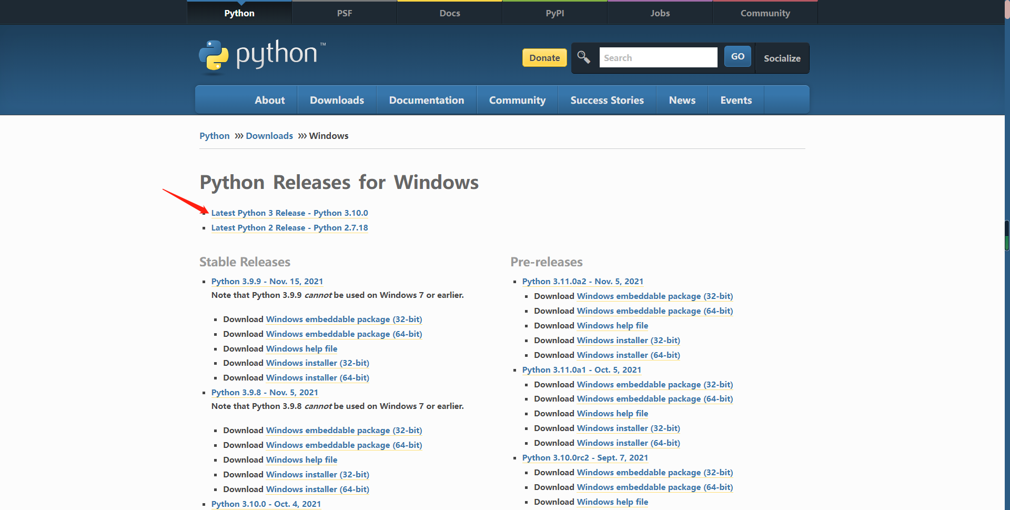Download 3.11.0a1 Windows embeddable package (64-bit)
1010x510 pixels.
coord(655,399)
